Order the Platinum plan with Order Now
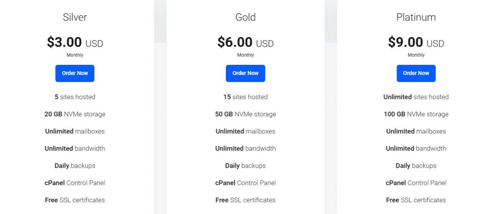 416,73
